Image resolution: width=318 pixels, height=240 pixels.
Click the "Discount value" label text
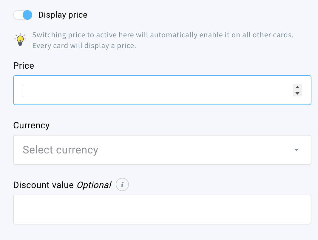(44, 185)
